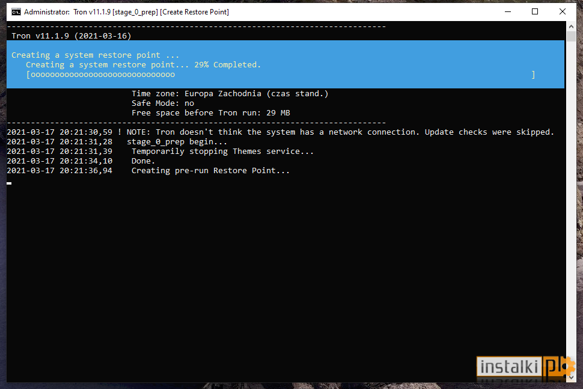583x389 pixels.
Task: Click the "Creating pre-run Restore Point..." line
Action: coord(210,171)
